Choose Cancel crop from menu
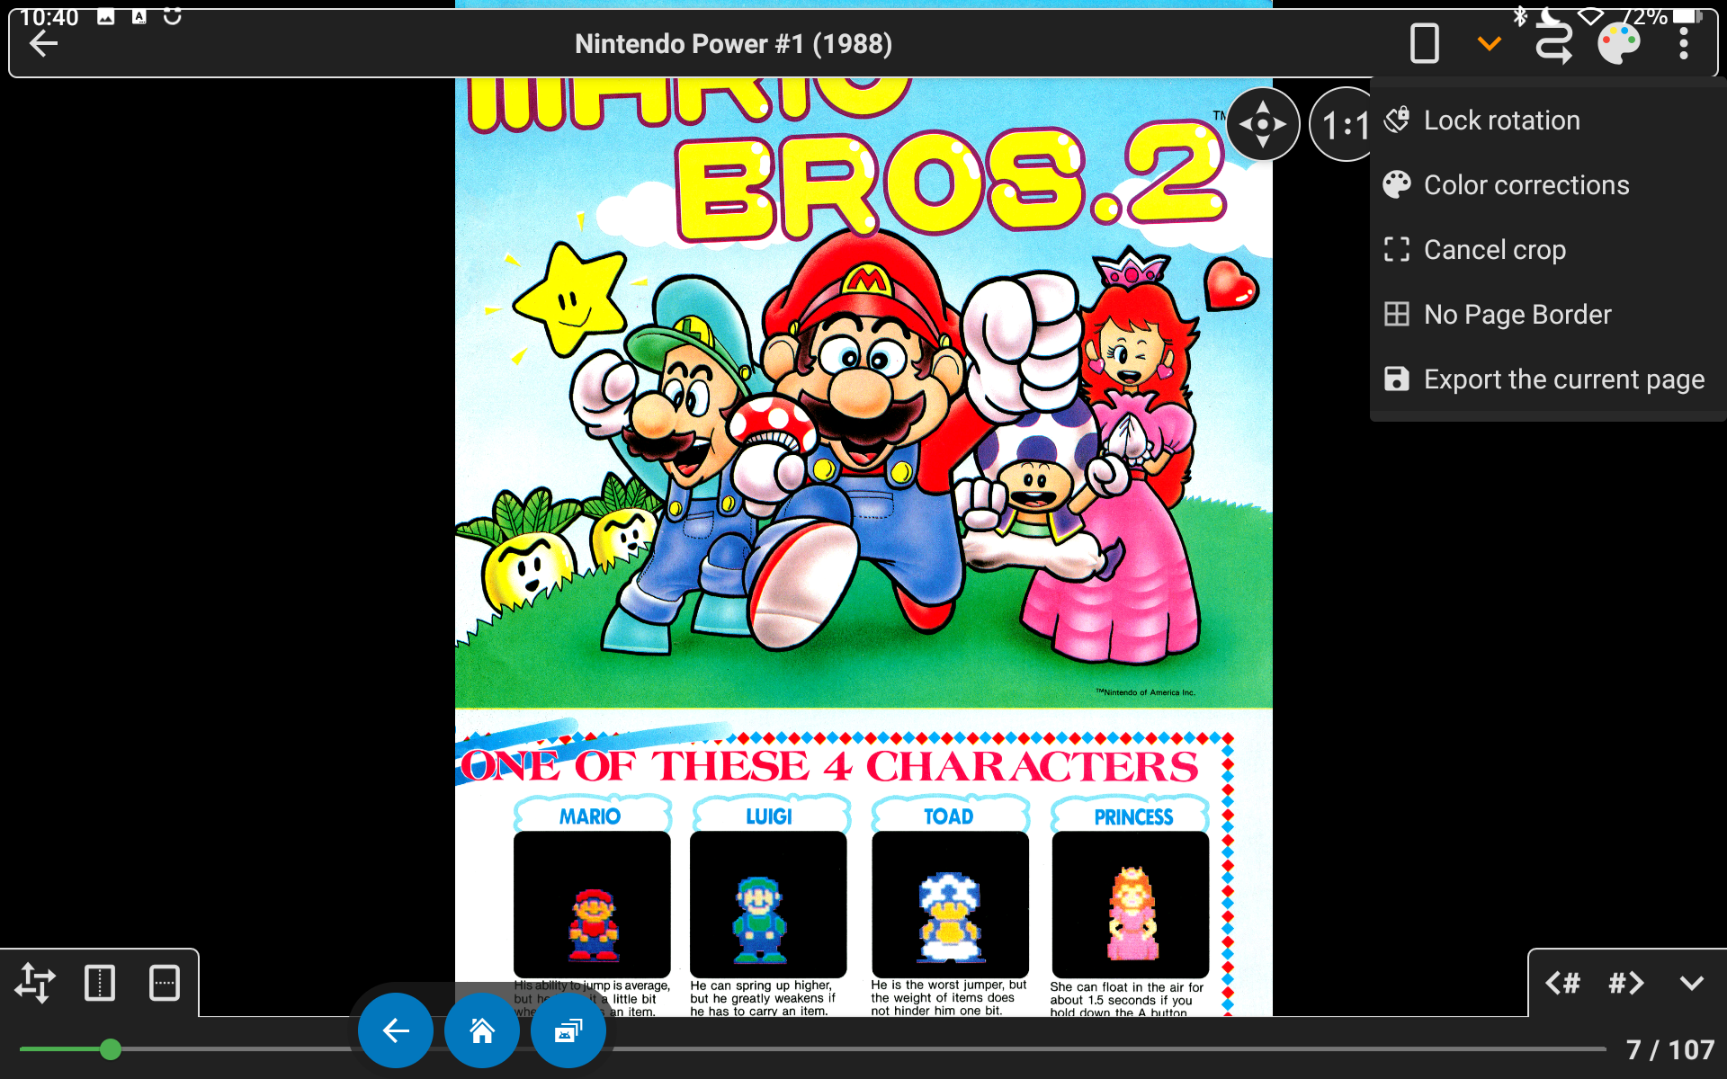Viewport: 1727px width, 1079px height. 1547,250
